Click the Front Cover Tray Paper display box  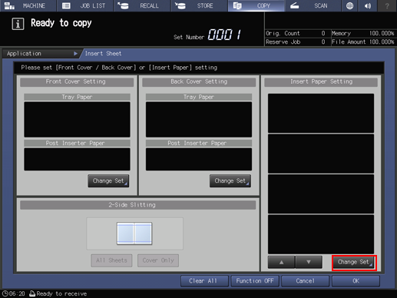coord(77,120)
